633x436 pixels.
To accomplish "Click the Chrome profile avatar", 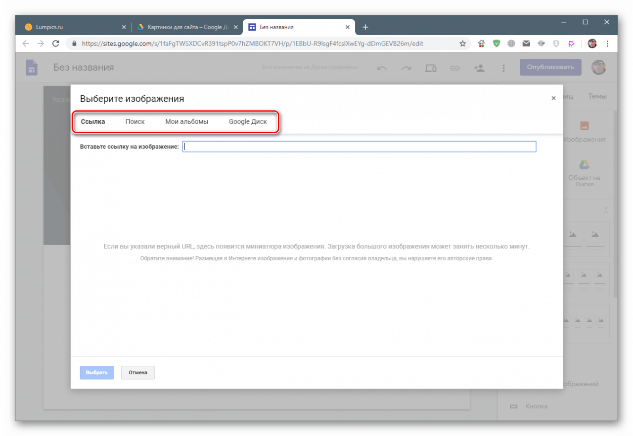I will pyautogui.click(x=592, y=43).
